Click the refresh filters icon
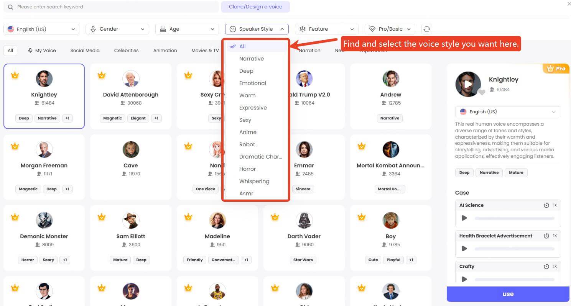 click(x=426, y=29)
